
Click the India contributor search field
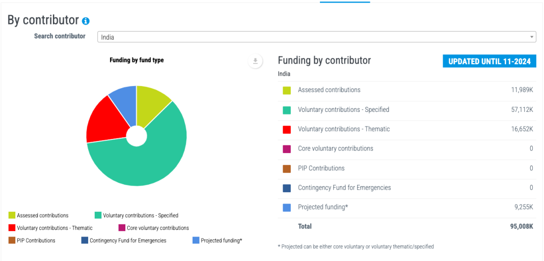(x=317, y=37)
